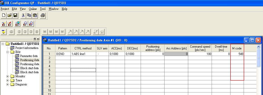
Task: Click the Print icon
Action: [x=43, y=15]
